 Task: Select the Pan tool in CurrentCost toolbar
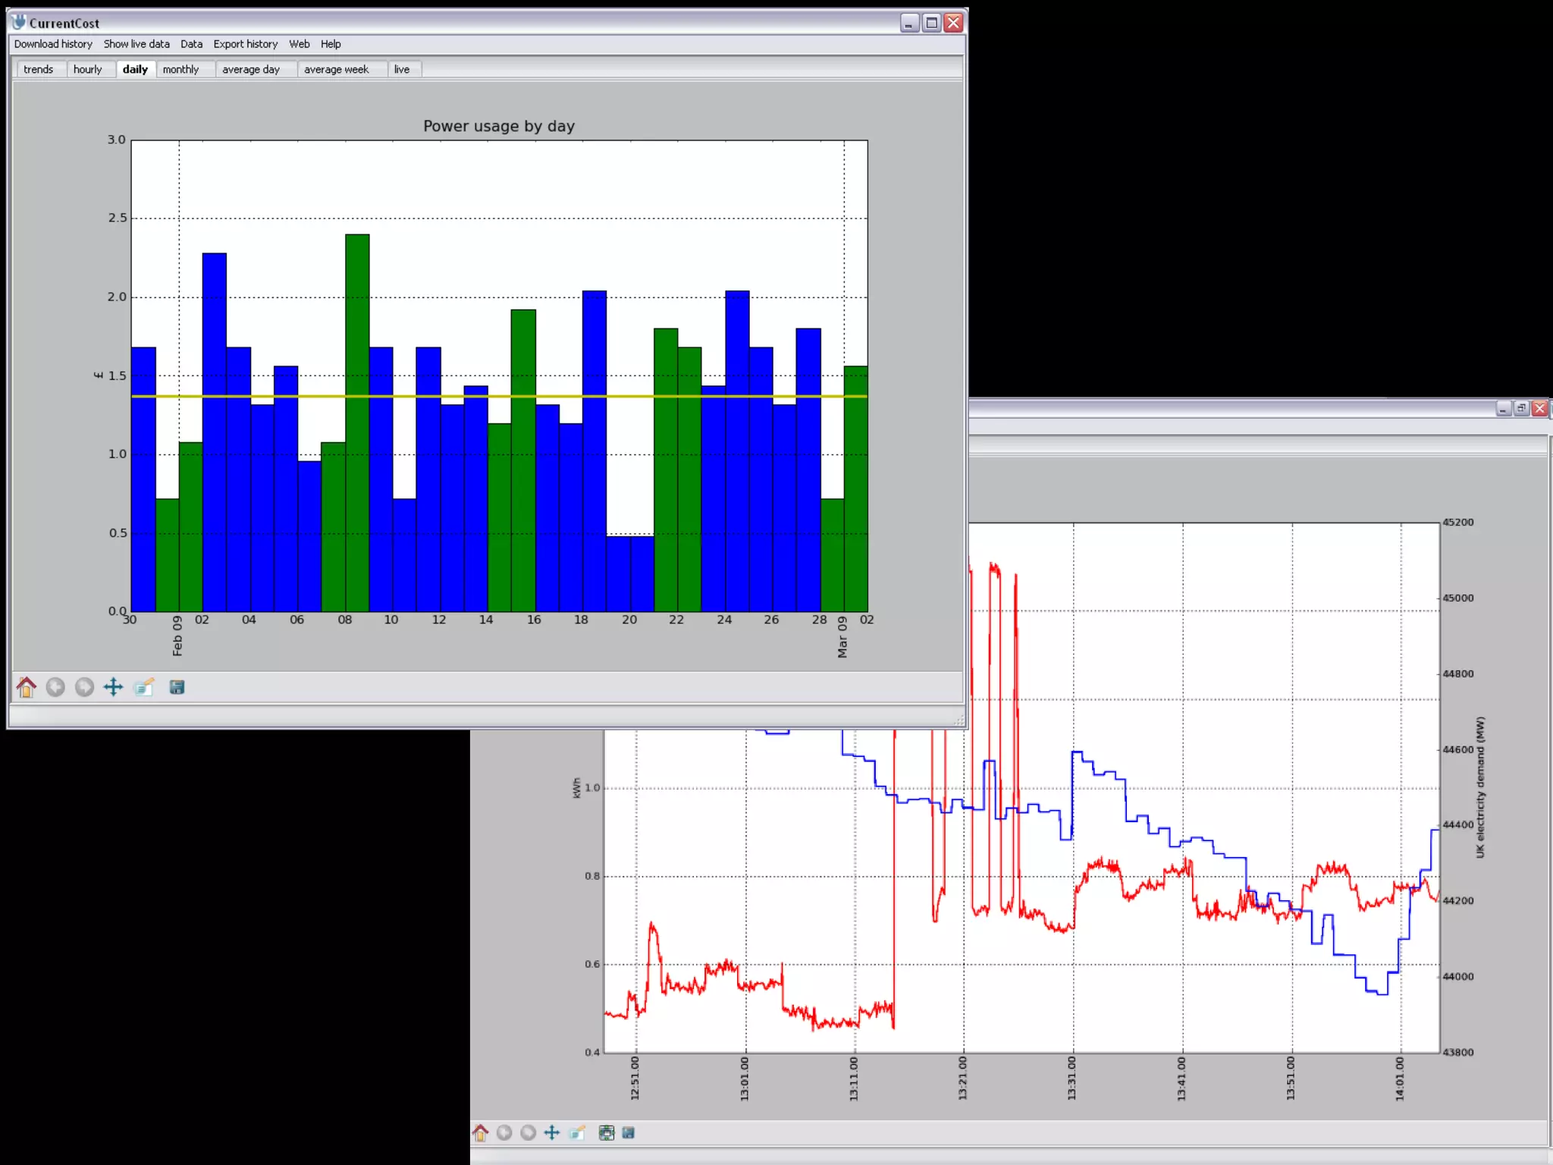pyautogui.click(x=113, y=687)
